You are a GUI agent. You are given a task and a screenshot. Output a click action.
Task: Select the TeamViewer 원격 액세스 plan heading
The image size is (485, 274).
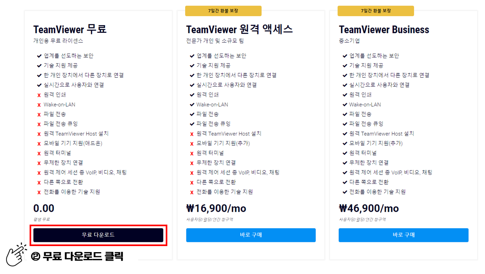pyautogui.click(x=239, y=29)
